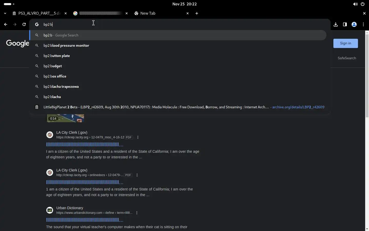Click the Google G icon in address bar

[37, 24]
